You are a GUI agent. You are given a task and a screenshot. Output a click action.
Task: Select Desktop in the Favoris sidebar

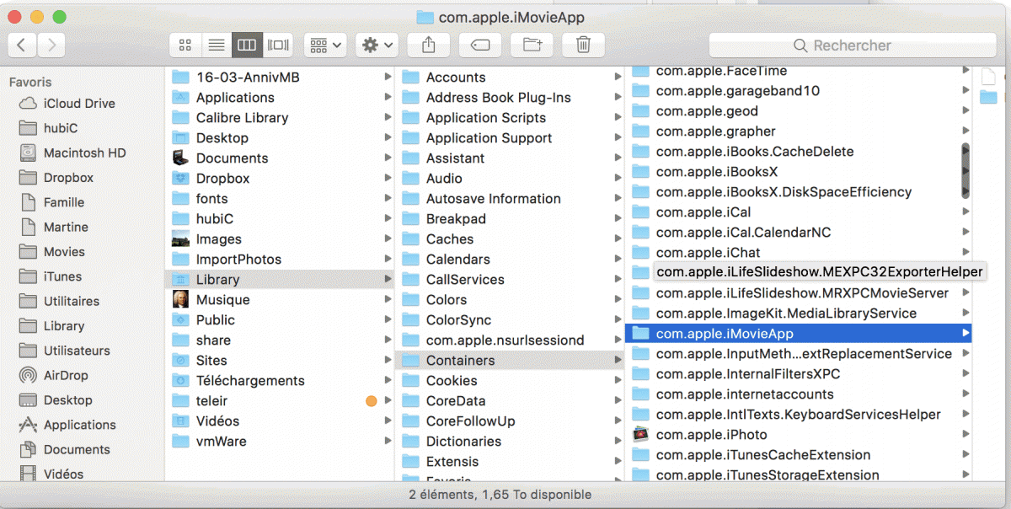point(67,400)
